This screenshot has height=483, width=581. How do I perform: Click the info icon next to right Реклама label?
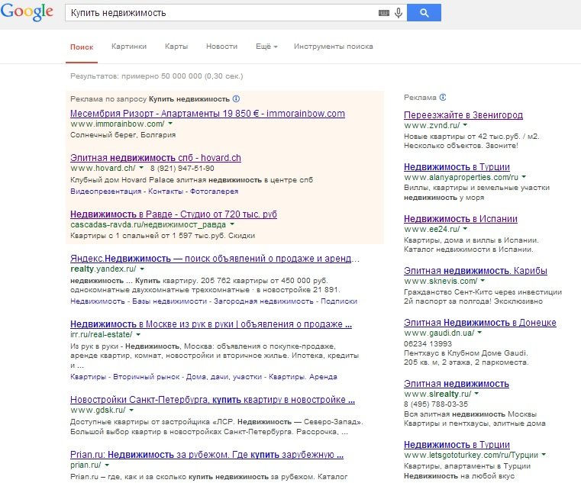point(443,98)
